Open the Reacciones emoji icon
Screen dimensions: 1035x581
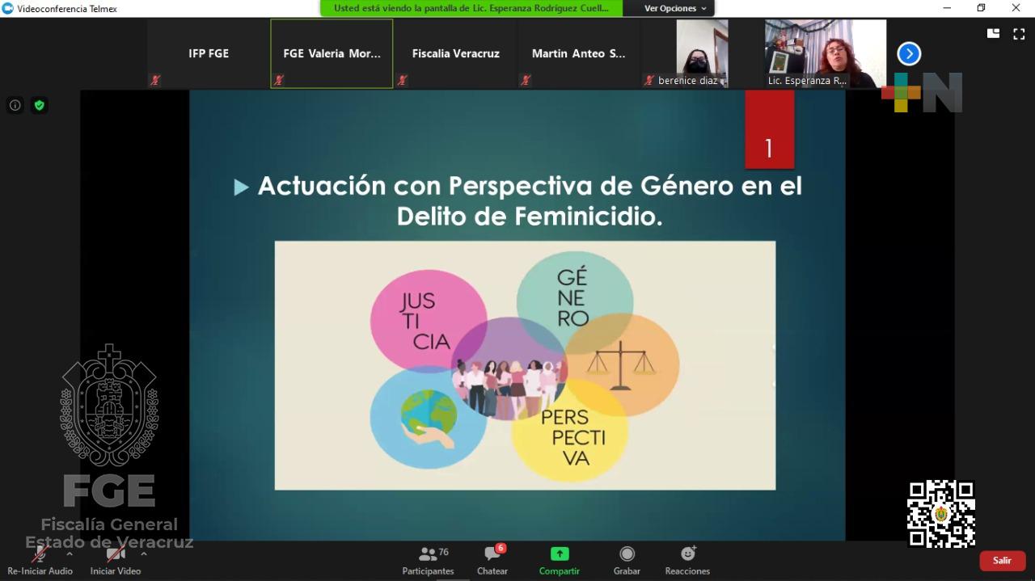[x=687, y=554]
